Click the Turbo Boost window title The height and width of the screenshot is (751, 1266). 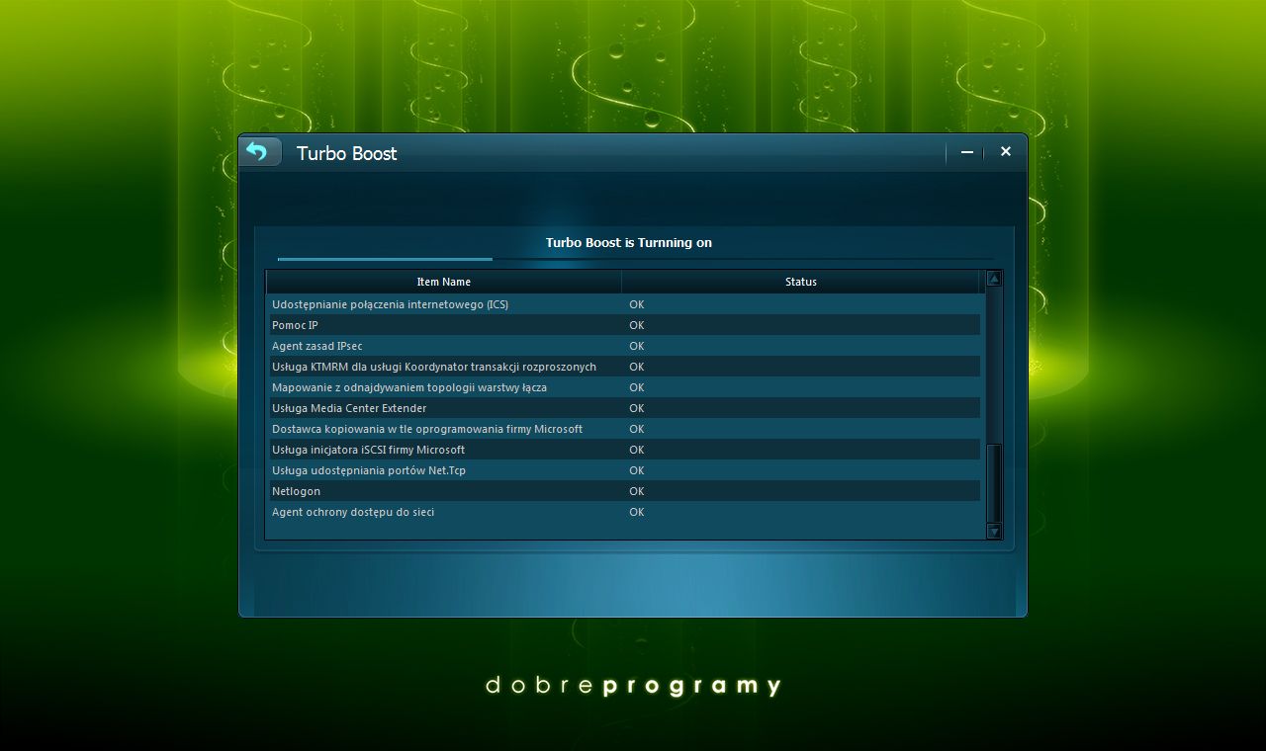[x=346, y=153]
